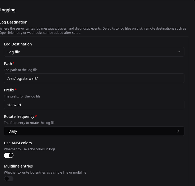This screenshot has width=195, height=186.
Task: Click the Prefix field label
Action: [x=9, y=90]
